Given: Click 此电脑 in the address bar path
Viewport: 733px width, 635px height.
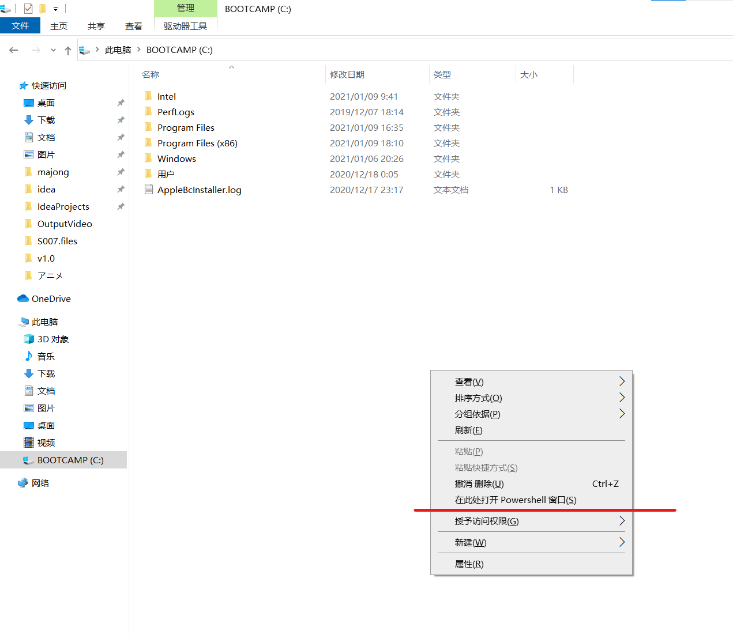Looking at the screenshot, I should coord(118,50).
